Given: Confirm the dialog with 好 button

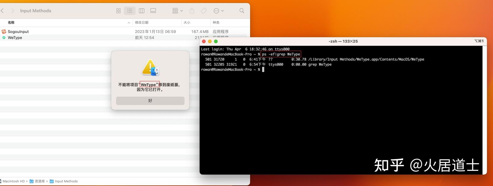Looking at the screenshot, I should (x=150, y=101).
